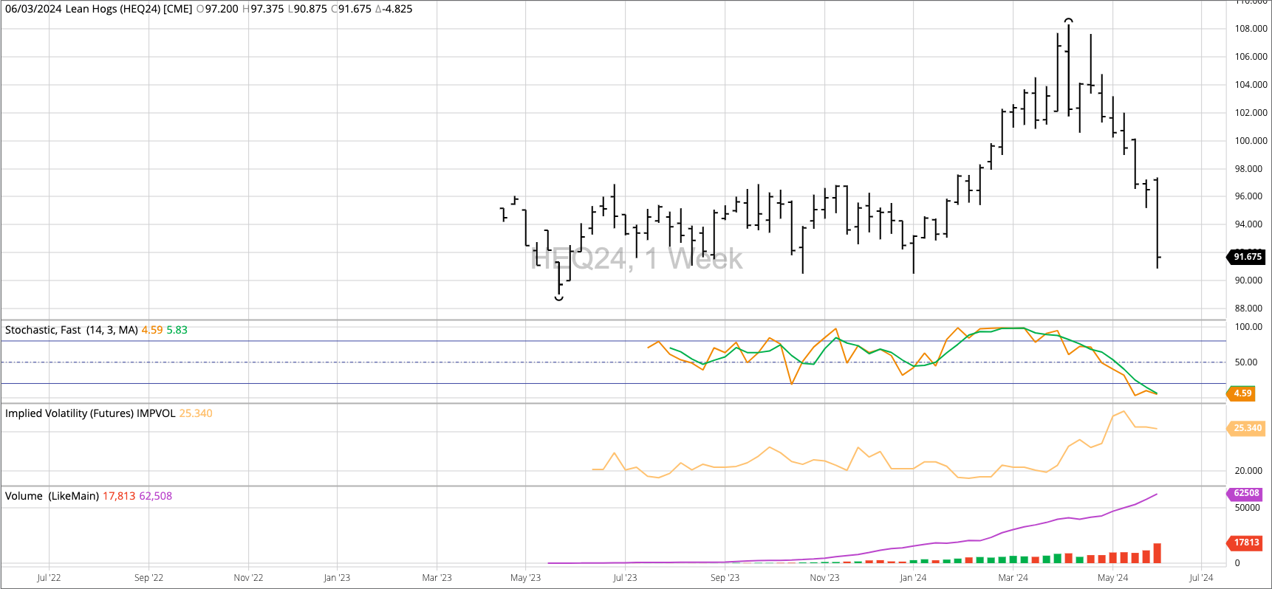Click the 100.000 price axis label
This screenshot has width=1272, height=589.
point(1251,141)
